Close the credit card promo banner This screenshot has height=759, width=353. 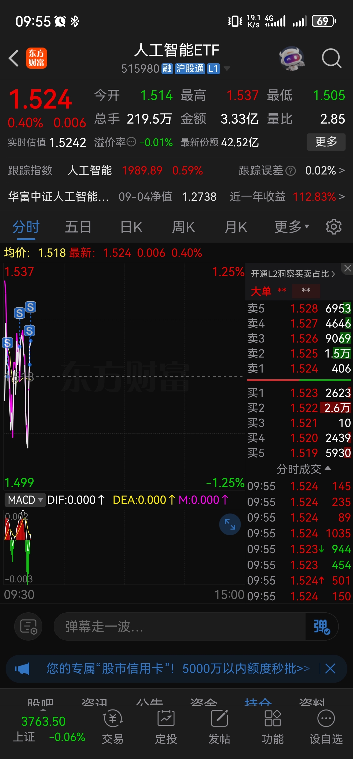point(330,669)
